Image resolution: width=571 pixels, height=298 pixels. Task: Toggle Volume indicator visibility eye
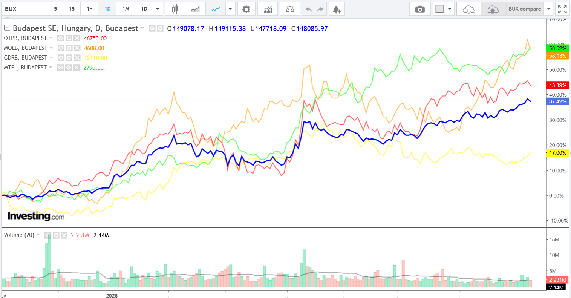(48, 235)
